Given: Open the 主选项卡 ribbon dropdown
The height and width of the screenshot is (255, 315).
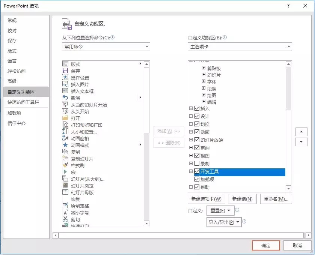Looking at the screenshot, I should click(x=240, y=46).
